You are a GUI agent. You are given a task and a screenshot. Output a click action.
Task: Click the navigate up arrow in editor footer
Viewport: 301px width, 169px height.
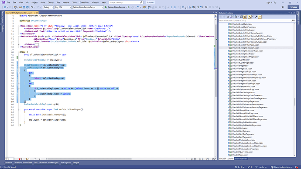(x=35, y=159)
